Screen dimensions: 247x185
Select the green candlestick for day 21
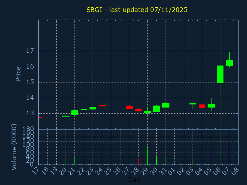74,113
